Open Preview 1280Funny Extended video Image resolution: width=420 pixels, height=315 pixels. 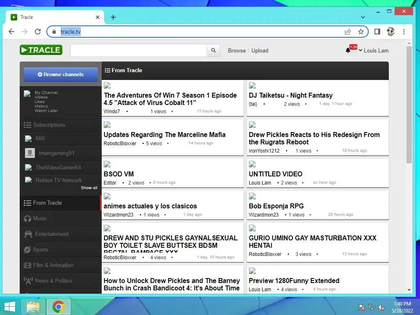(294, 281)
